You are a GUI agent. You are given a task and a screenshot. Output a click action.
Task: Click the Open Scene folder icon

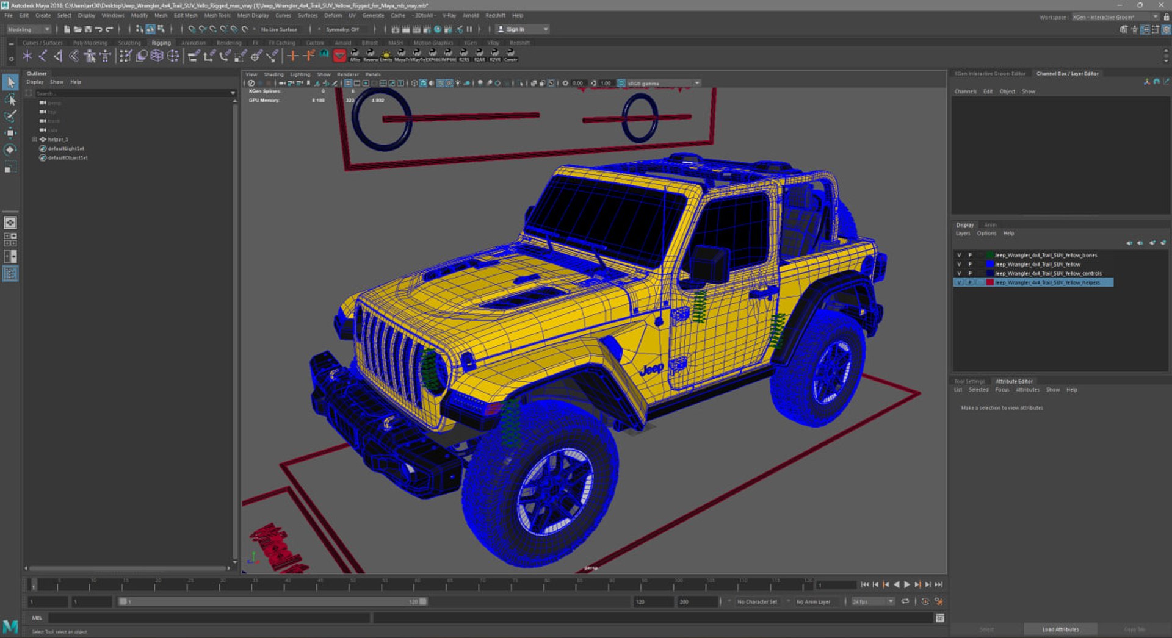[x=78, y=29]
